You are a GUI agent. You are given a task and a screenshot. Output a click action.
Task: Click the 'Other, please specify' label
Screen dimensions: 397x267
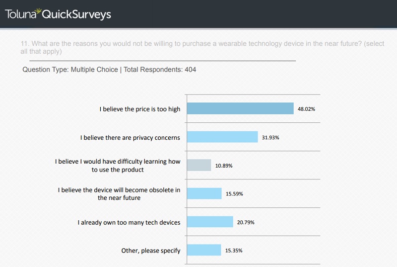pos(151,251)
